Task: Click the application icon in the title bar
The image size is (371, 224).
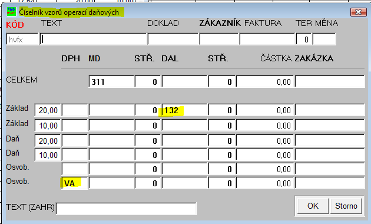Action: pos(11,12)
